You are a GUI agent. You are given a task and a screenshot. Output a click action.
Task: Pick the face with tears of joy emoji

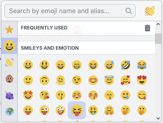pyautogui.click(x=142, y=65)
